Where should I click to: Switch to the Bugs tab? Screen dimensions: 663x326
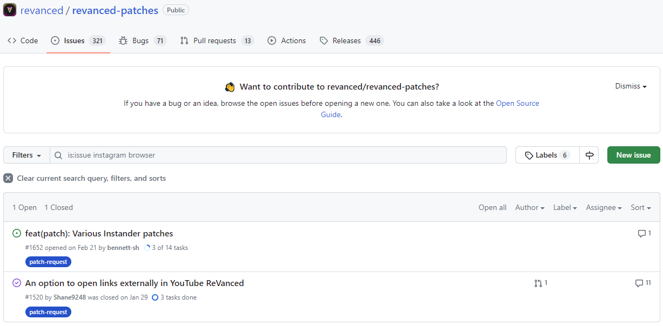143,40
